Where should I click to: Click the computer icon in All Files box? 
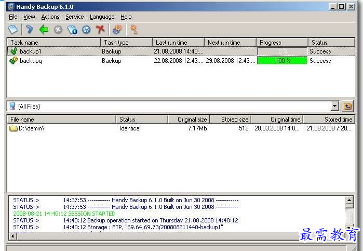coord(12,107)
